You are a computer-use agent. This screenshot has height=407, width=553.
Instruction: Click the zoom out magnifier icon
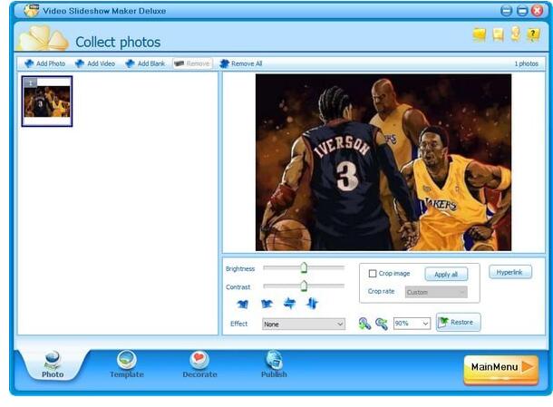click(382, 323)
